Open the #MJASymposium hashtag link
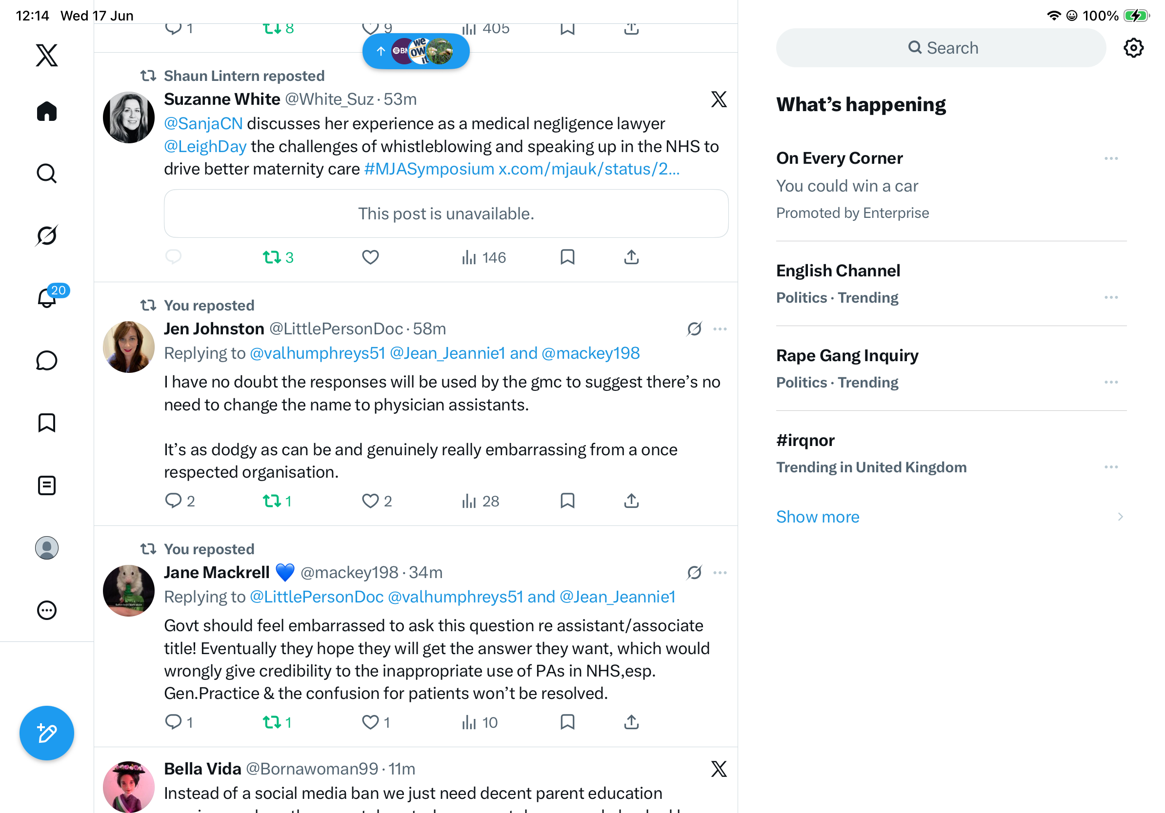 (x=429, y=169)
